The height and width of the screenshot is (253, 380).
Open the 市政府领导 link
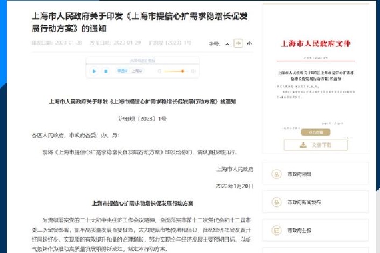pyautogui.click(x=316, y=174)
